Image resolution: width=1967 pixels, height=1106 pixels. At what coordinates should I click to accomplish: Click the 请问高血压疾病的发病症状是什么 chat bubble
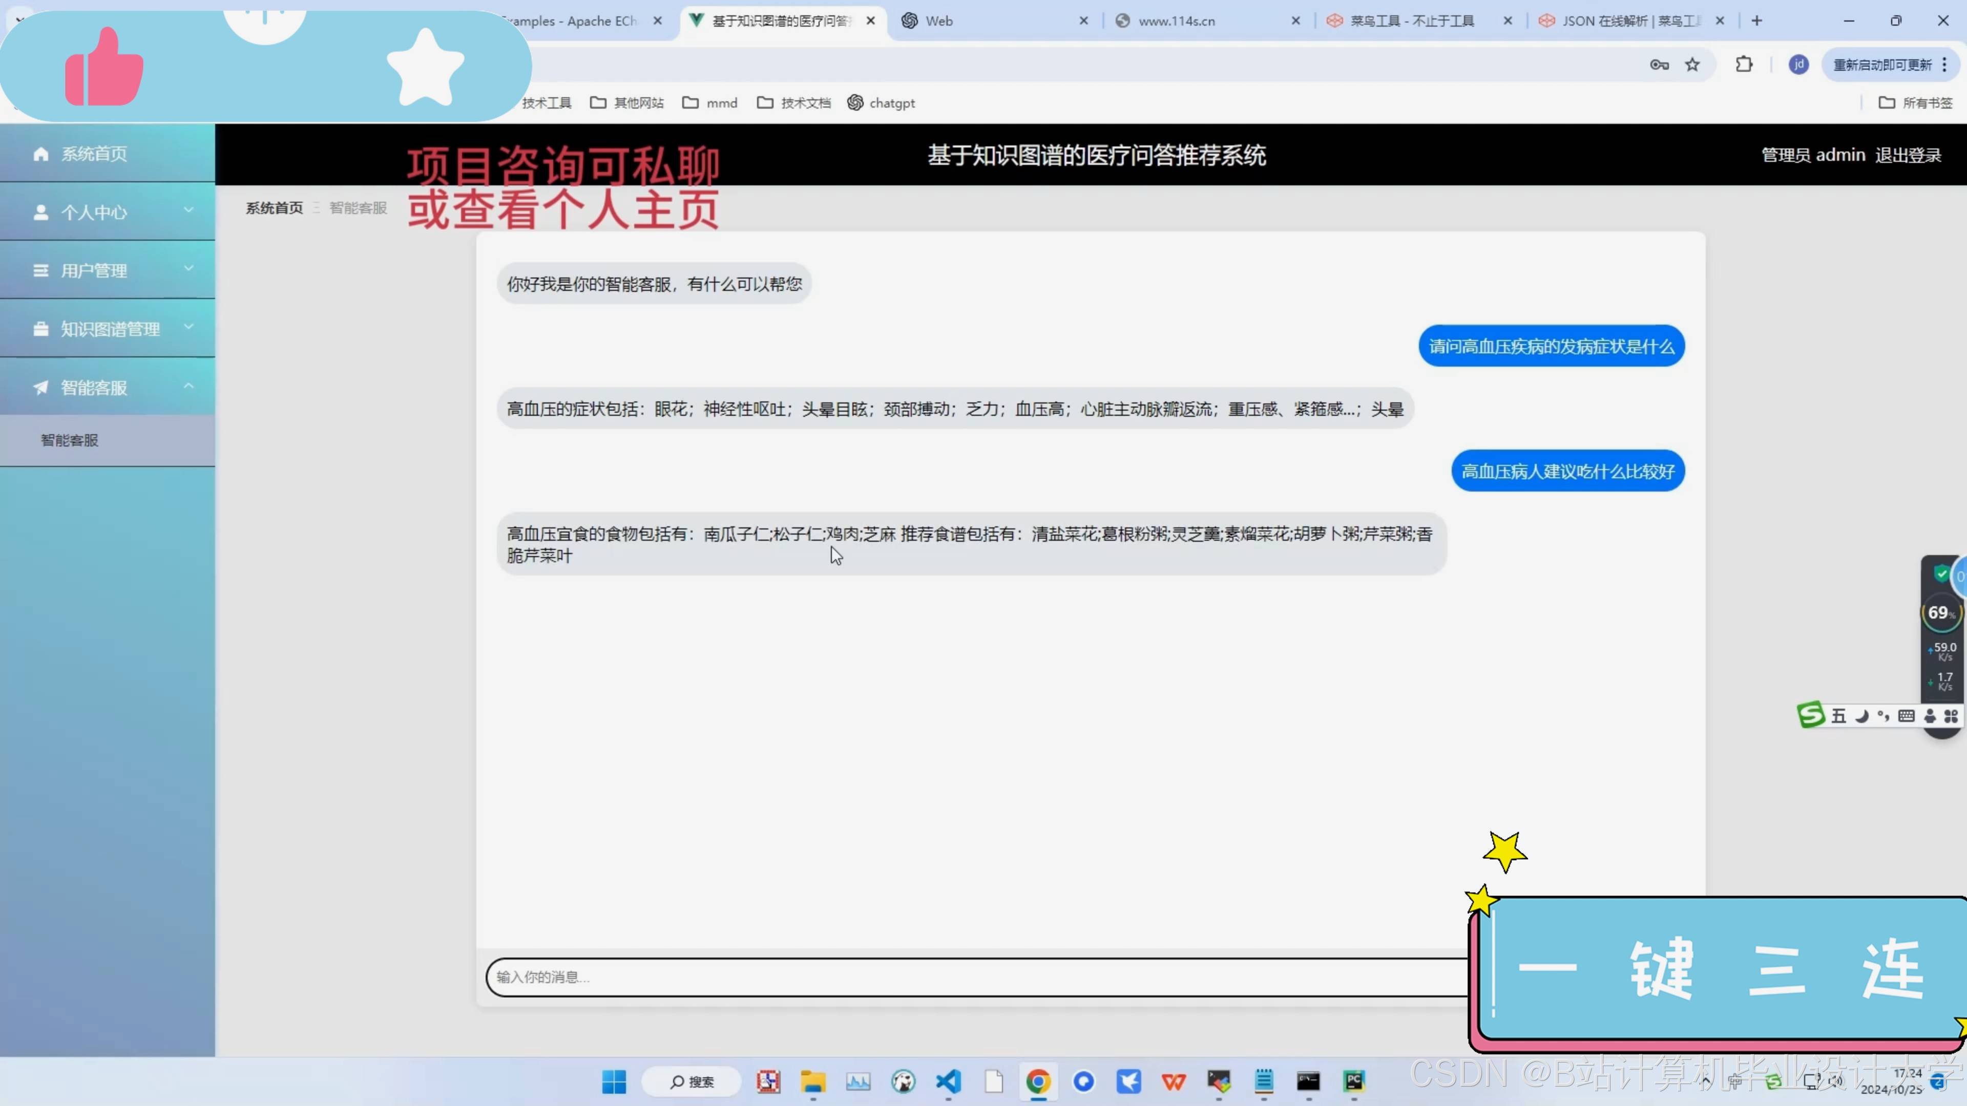click(1552, 347)
